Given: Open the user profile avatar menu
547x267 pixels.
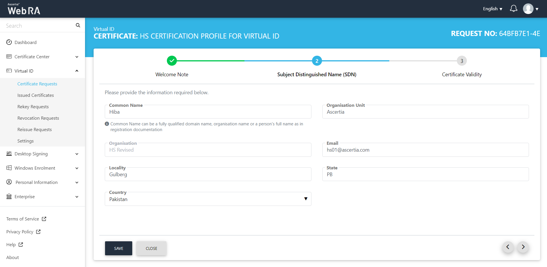Looking at the screenshot, I should click(528, 9).
